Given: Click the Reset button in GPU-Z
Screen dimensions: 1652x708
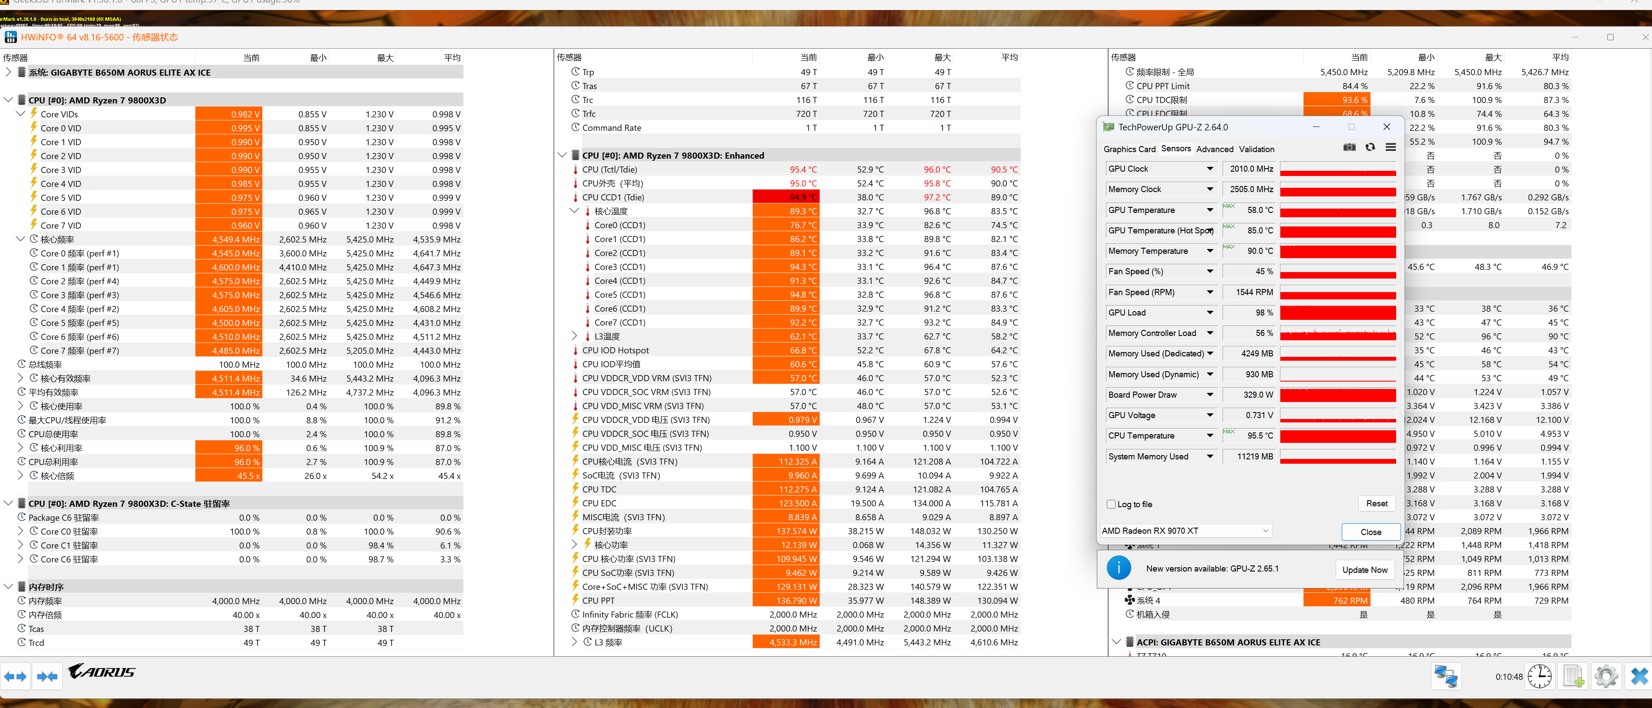Looking at the screenshot, I should (x=1376, y=504).
